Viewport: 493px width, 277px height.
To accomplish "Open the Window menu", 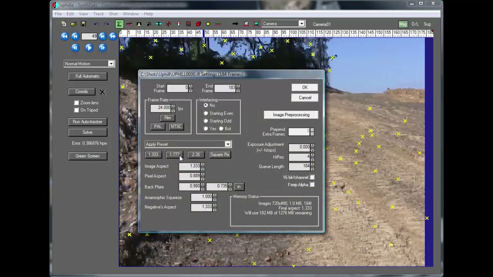I will 131,14.
